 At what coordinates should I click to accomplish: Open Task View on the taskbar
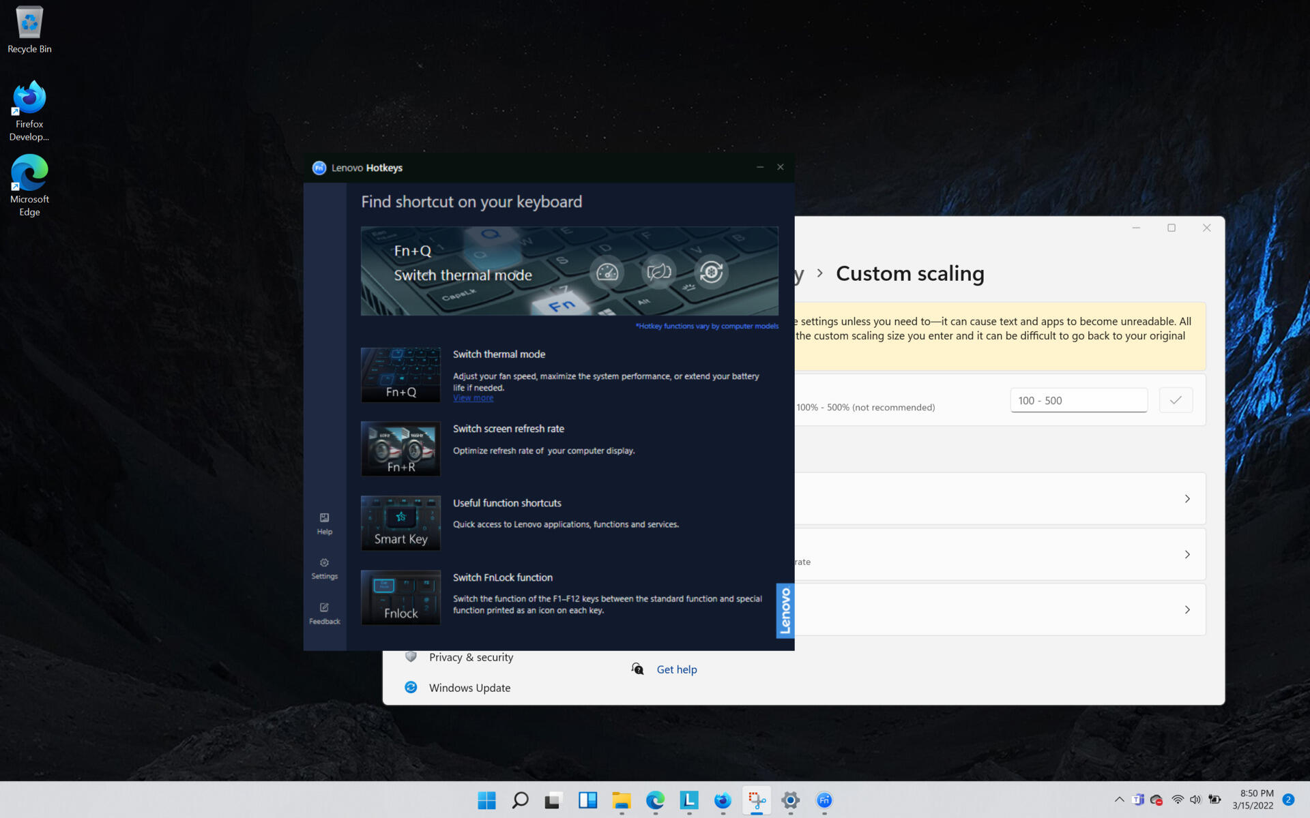553,800
